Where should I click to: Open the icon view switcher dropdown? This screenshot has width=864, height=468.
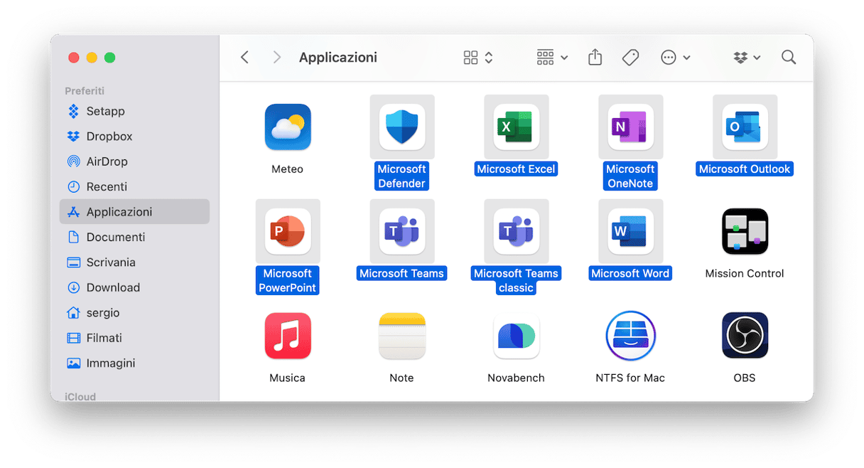pyautogui.click(x=478, y=58)
